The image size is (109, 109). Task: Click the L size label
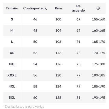click(12, 42)
